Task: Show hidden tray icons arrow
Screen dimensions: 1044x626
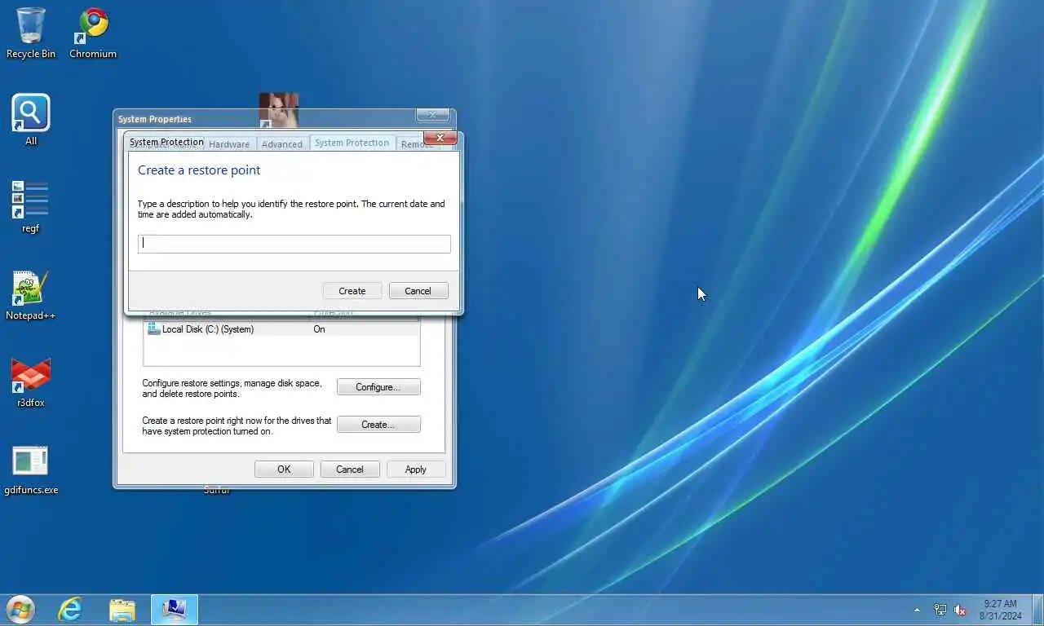Action: (x=917, y=610)
